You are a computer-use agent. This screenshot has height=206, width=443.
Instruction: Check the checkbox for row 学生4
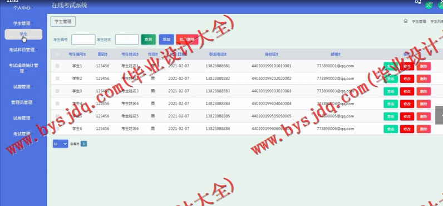tap(57, 104)
